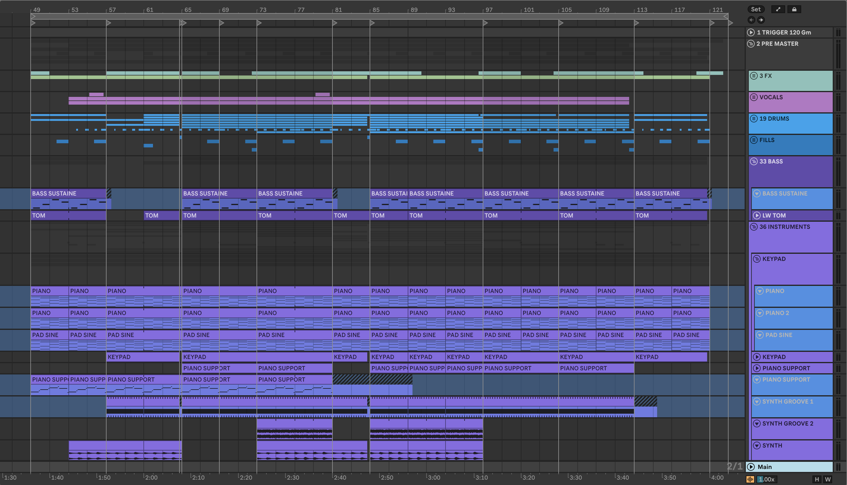Screen dimensions: 847x485
Task: Click the group icon of PRE MASTER track
Action: (751, 44)
